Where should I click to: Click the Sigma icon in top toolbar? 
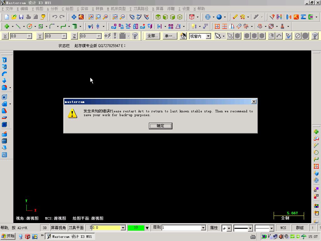[x=303, y=17]
